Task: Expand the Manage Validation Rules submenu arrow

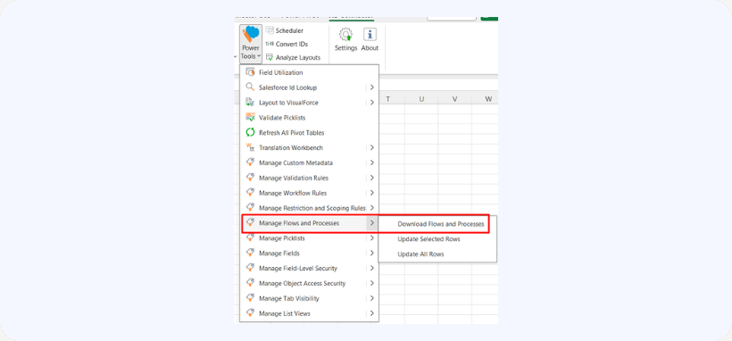Action: 371,178
